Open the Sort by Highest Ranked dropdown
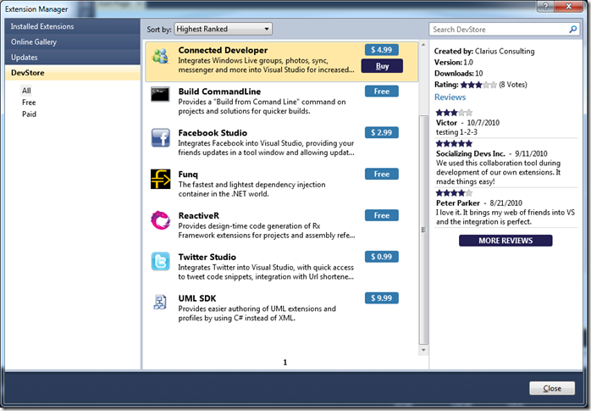 tap(224, 29)
